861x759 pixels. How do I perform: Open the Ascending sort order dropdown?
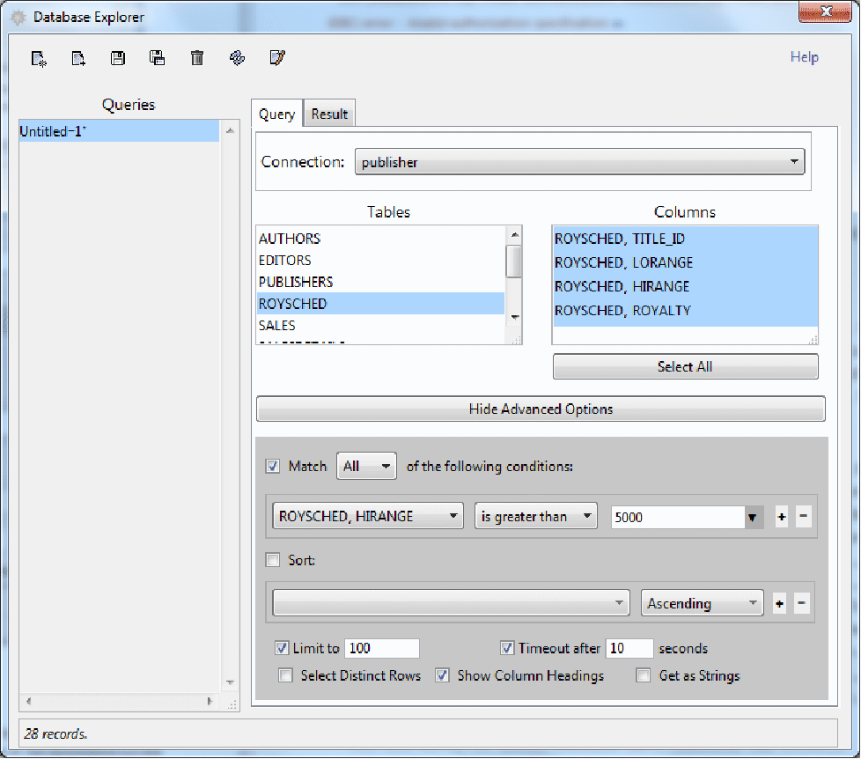click(x=702, y=604)
